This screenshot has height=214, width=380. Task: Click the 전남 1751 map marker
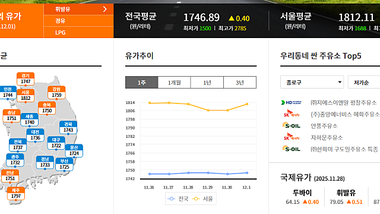(x=10, y=176)
